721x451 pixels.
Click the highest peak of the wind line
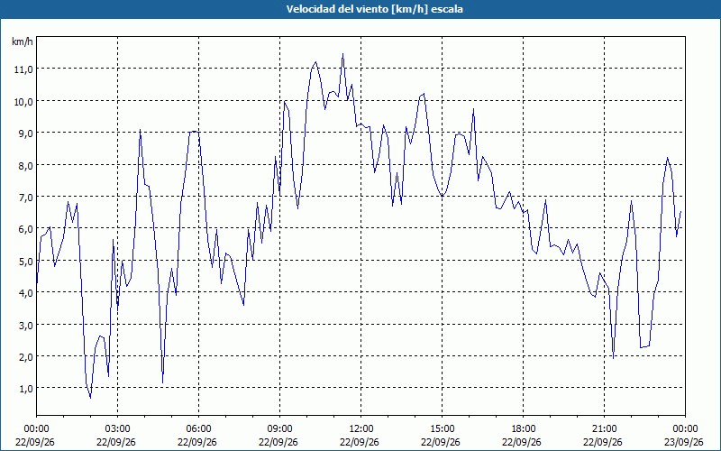(x=342, y=54)
